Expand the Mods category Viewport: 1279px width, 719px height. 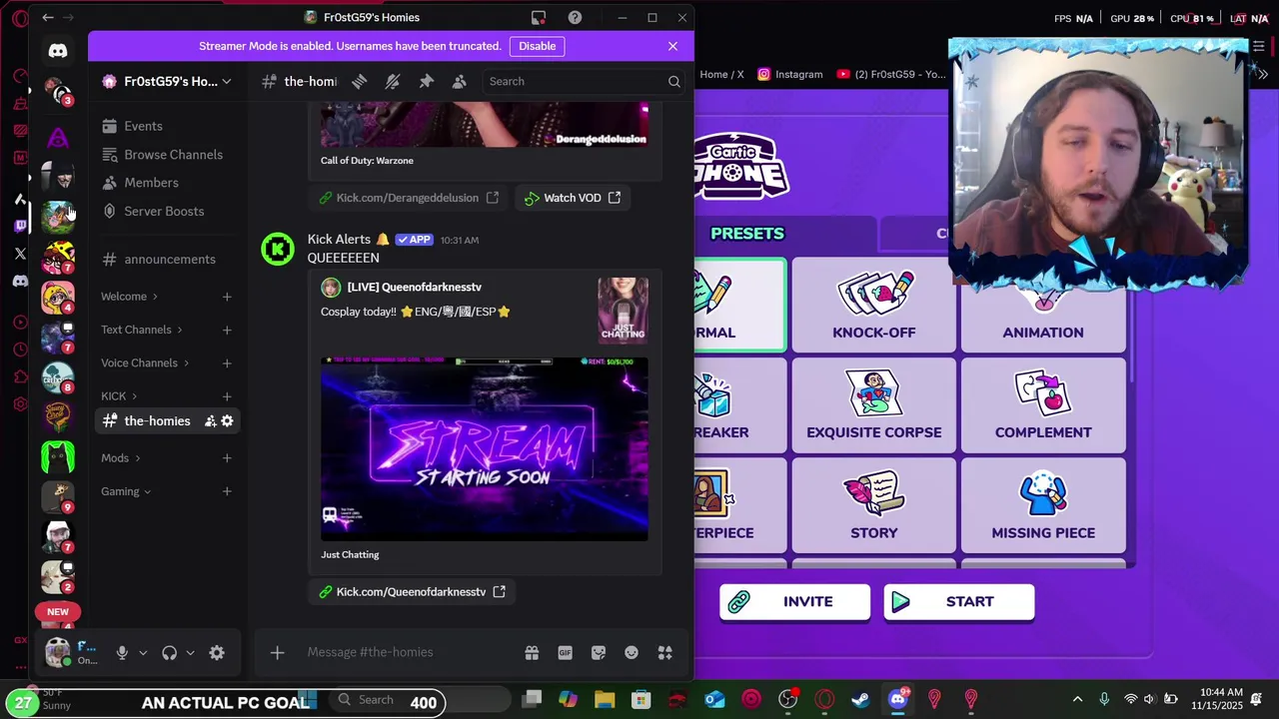(x=120, y=458)
